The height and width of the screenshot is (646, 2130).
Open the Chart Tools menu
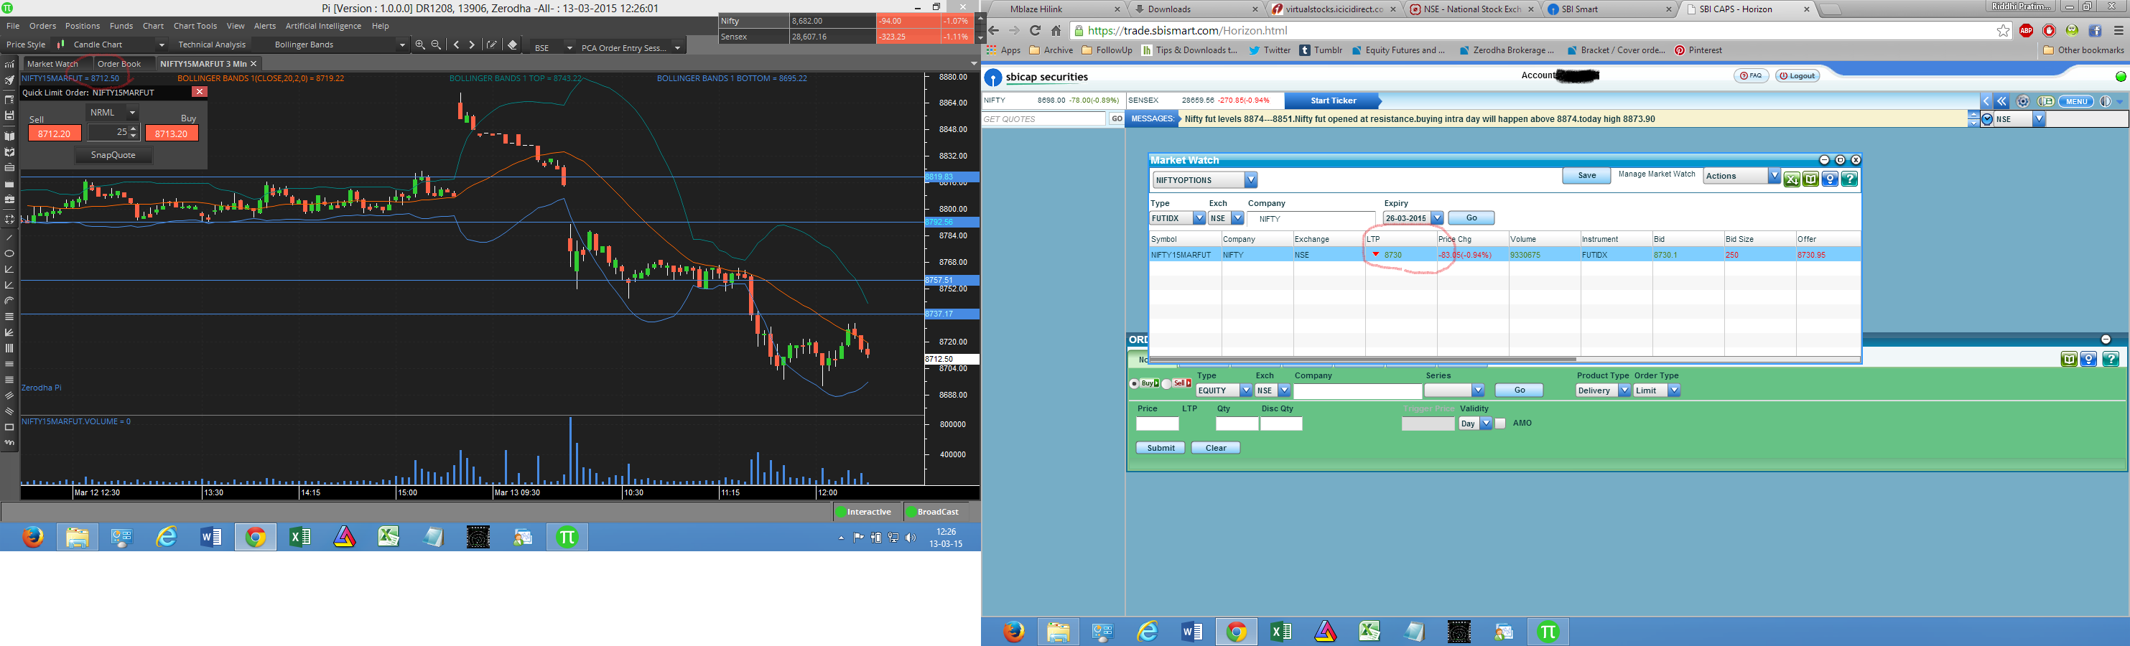point(195,27)
